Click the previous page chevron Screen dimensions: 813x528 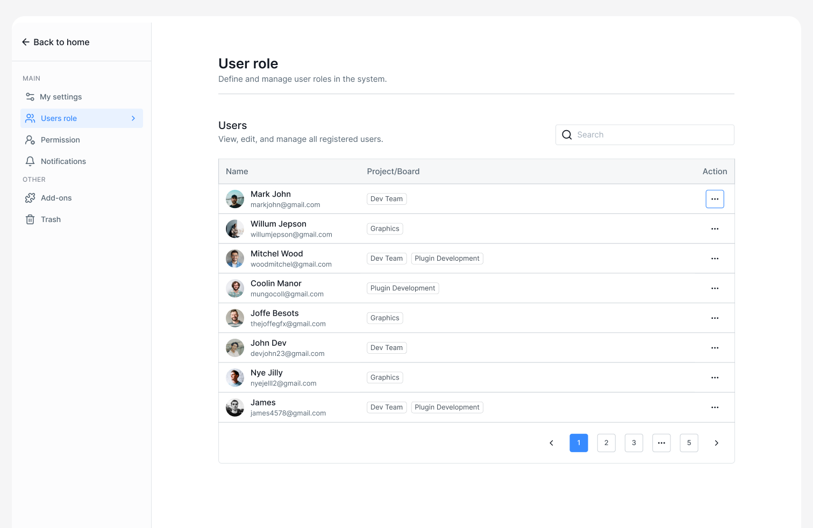[551, 443]
